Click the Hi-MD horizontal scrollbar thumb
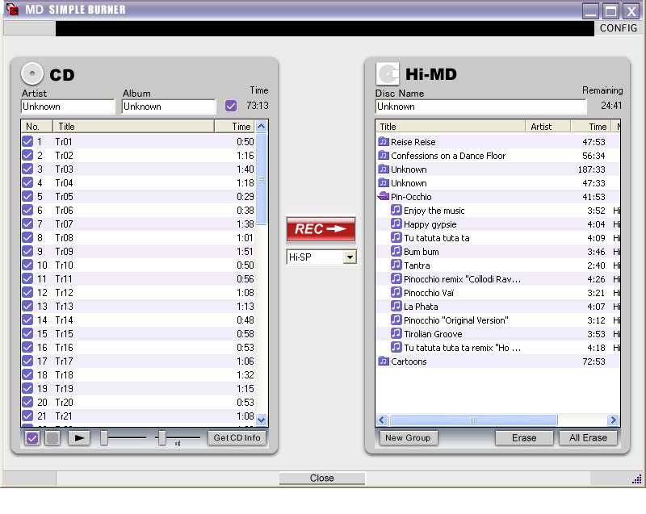Screen dimensions: 646x514 (x=473, y=420)
